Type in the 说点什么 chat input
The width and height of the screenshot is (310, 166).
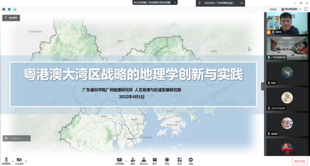[17, 139]
